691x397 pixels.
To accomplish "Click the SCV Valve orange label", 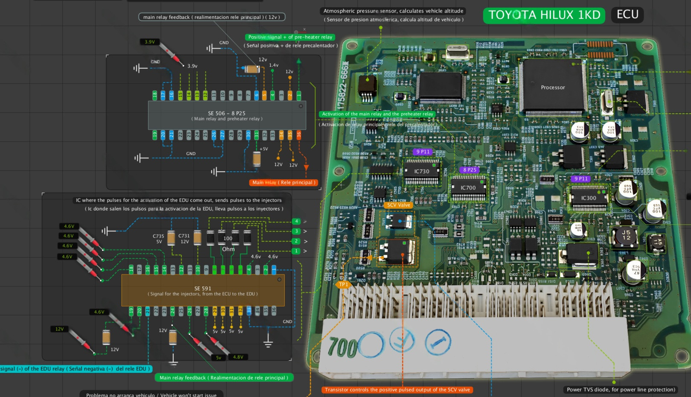I will [x=398, y=205].
